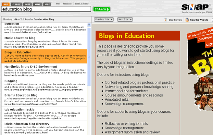Open the WEB search tab
The height and width of the screenshot is (135, 213).
(6, 4)
